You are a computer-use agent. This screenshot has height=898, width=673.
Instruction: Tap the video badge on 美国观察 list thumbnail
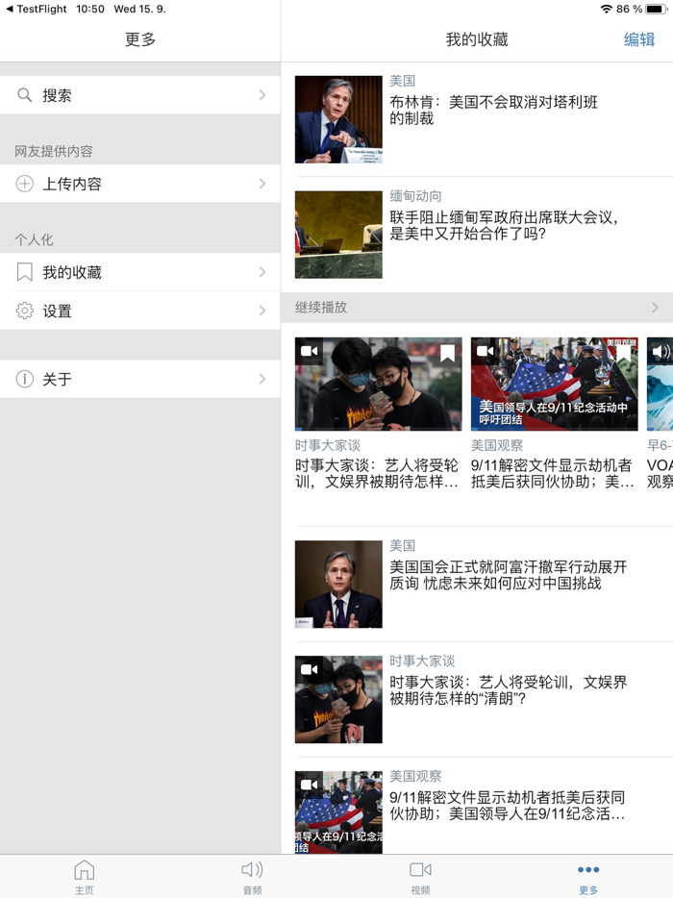(x=309, y=784)
